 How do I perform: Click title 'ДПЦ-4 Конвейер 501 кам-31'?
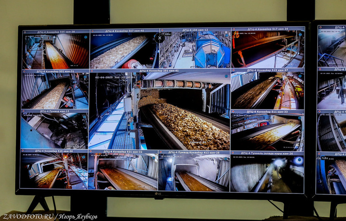pyautogui.click(x=55, y=72)
